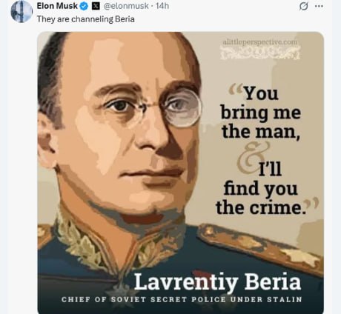
Task: Click the alittleperspective.com watermark
Action: click(260, 42)
